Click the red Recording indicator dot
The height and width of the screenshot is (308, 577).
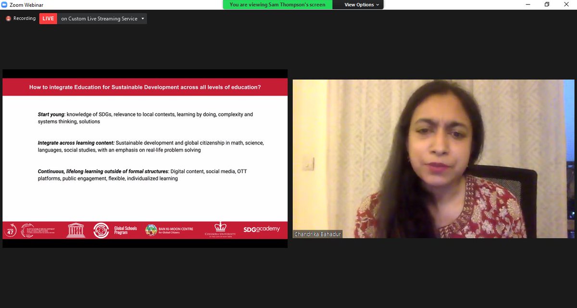pos(8,18)
